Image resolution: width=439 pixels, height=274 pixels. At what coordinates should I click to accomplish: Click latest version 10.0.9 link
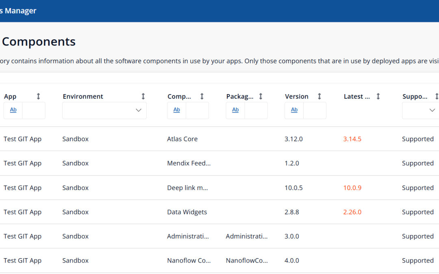352,188
